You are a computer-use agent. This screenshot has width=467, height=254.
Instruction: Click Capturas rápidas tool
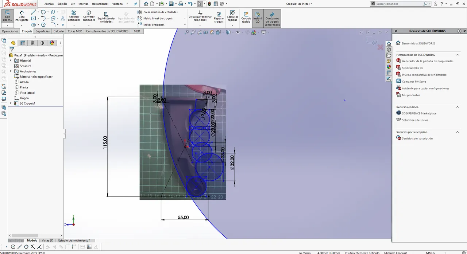click(x=232, y=16)
